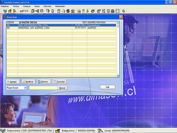
Task: Click the Bodega Activa status bar icon
Action: (58, 131)
